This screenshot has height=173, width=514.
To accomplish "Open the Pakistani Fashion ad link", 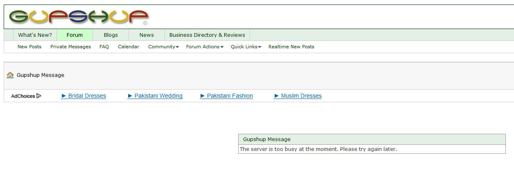I will click(230, 96).
